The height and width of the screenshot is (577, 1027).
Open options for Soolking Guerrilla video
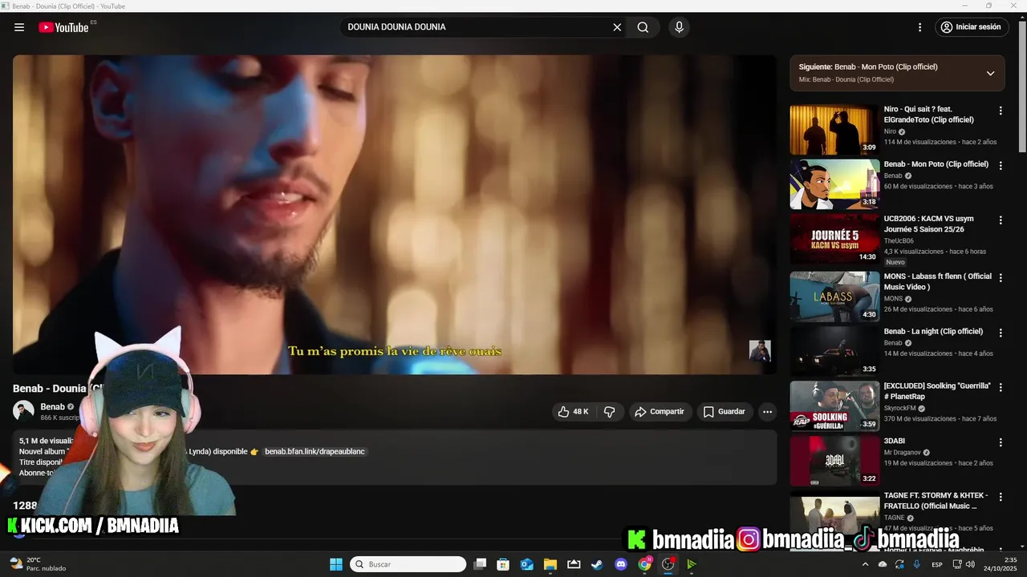coord(1001,387)
